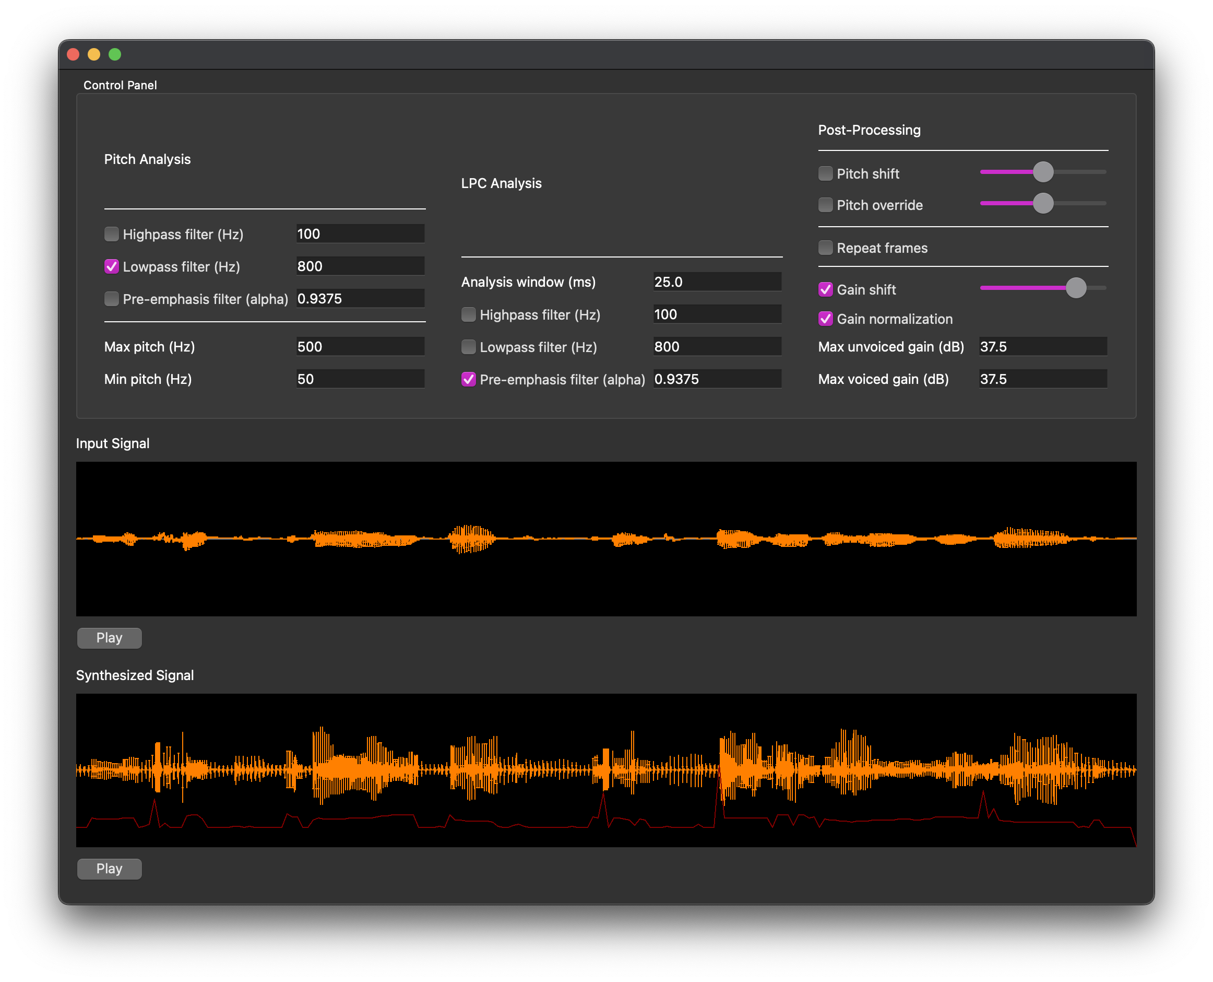The height and width of the screenshot is (982, 1213).
Task: Enable LPC Analysis lowpass filter checkbox
Action: 469,347
